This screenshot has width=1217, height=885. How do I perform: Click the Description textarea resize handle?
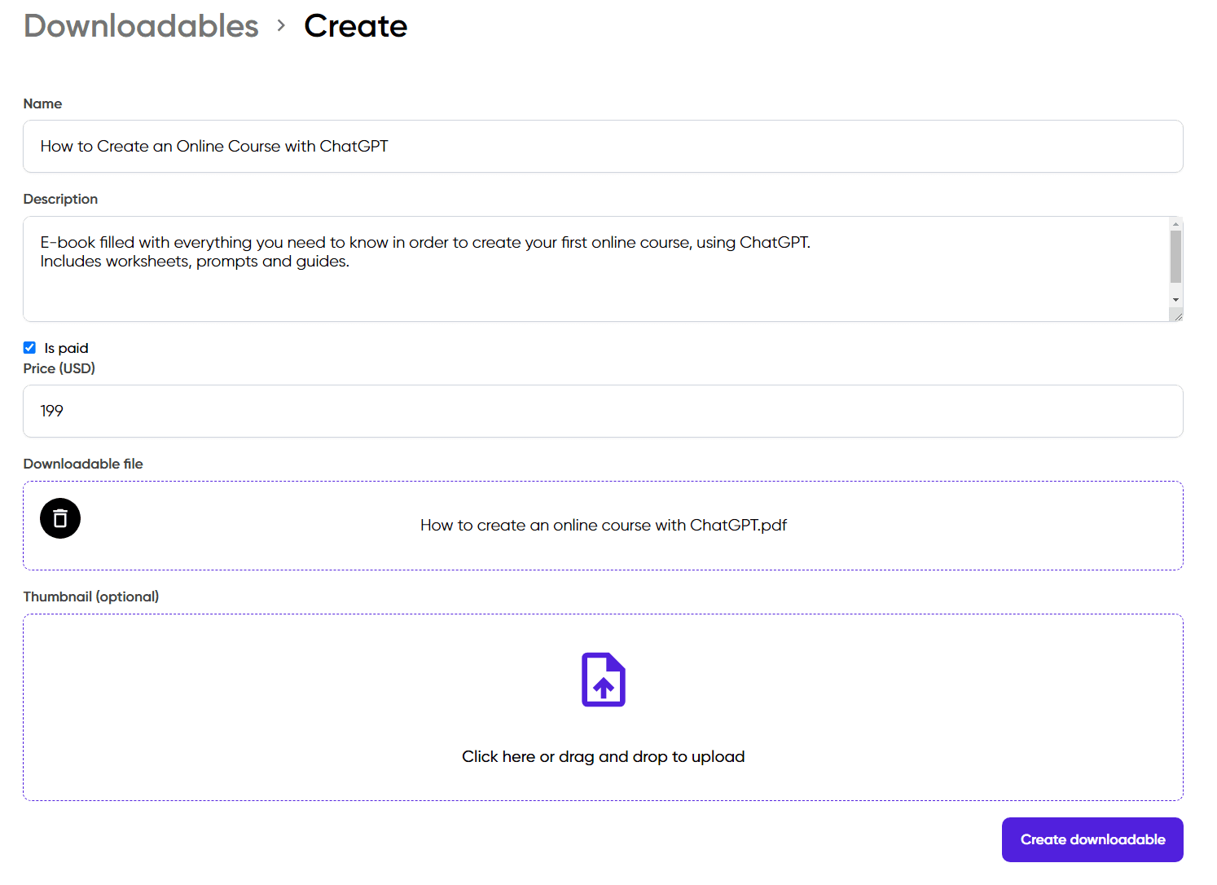pyautogui.click(x=1177, y=316)
